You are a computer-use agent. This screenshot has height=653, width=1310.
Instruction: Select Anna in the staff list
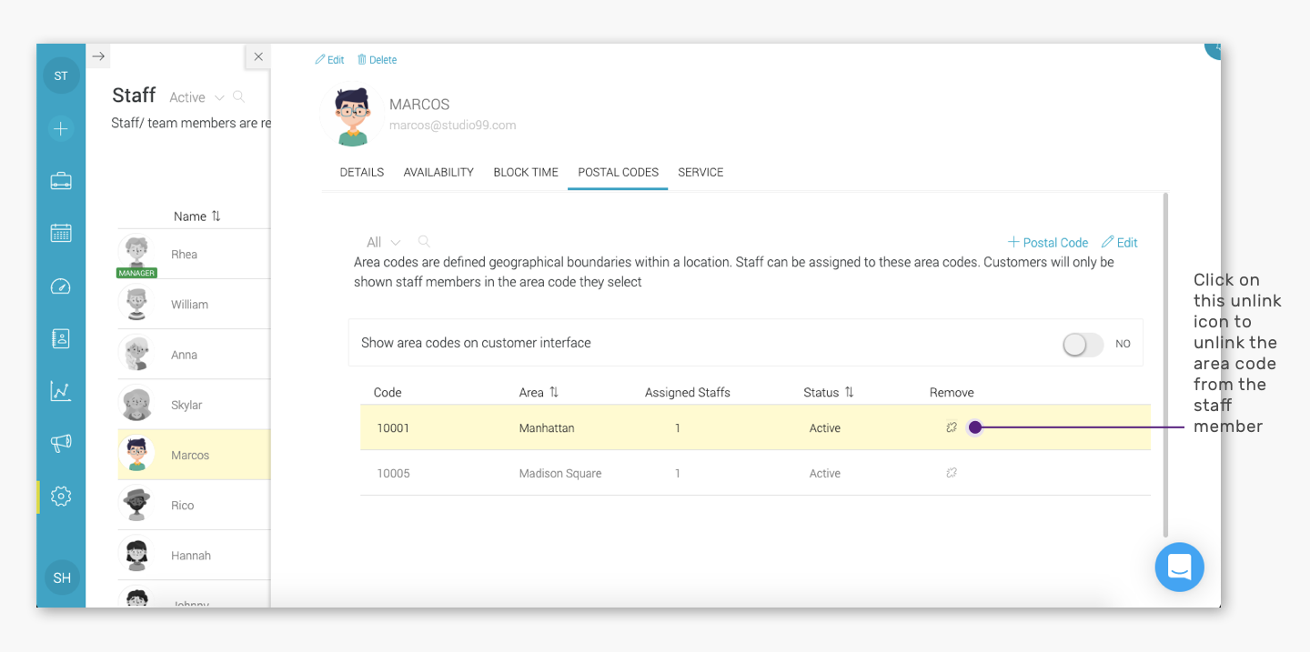coord(194,355)
